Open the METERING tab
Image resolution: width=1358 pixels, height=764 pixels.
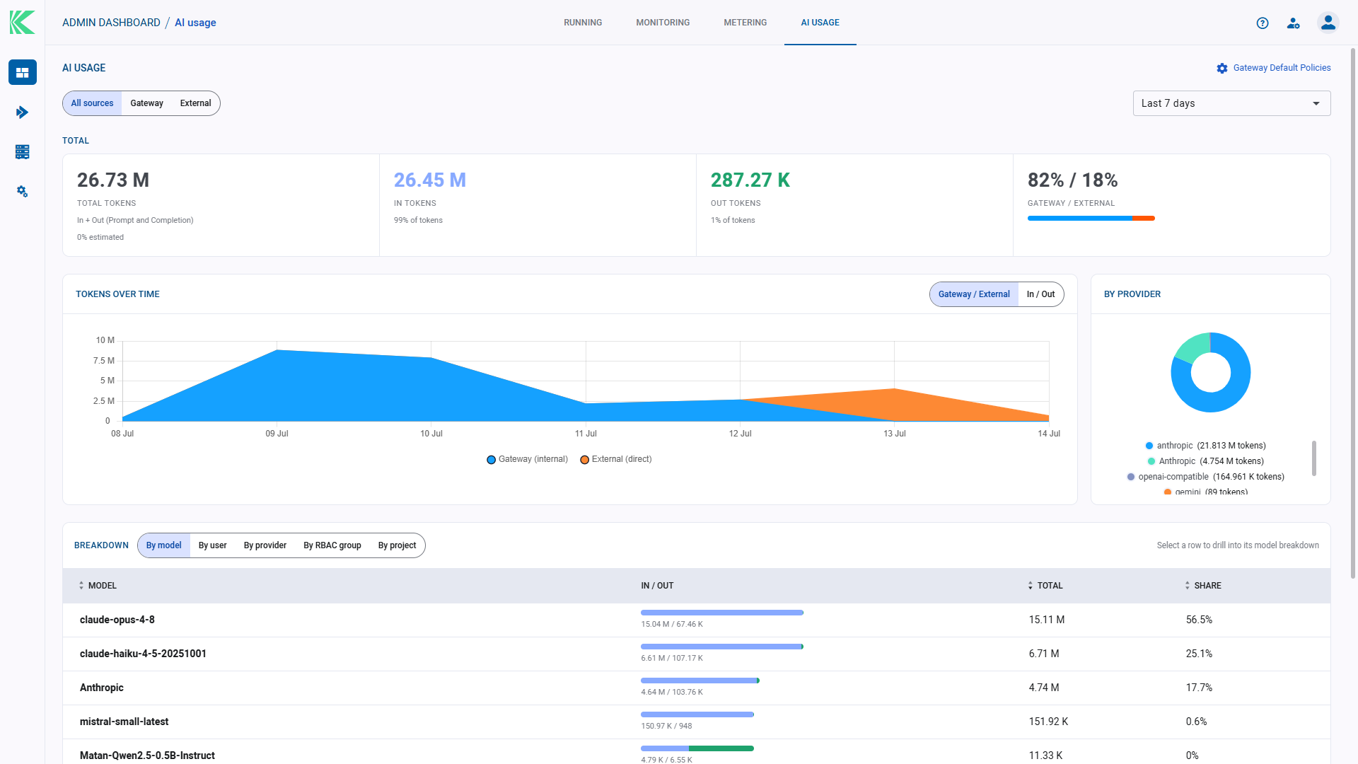(745, 23)
